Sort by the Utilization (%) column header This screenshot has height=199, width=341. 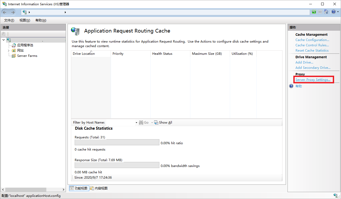243,54
